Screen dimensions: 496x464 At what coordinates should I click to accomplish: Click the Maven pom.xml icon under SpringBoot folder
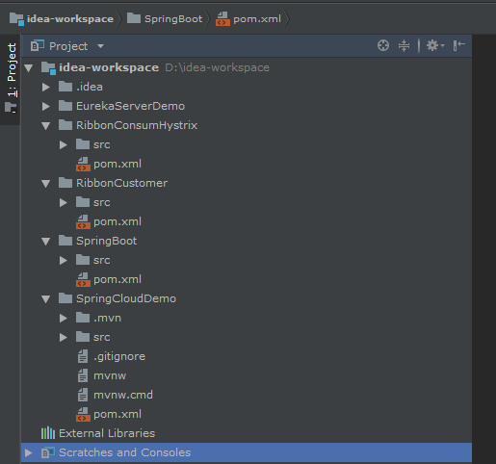coord(83,279)
